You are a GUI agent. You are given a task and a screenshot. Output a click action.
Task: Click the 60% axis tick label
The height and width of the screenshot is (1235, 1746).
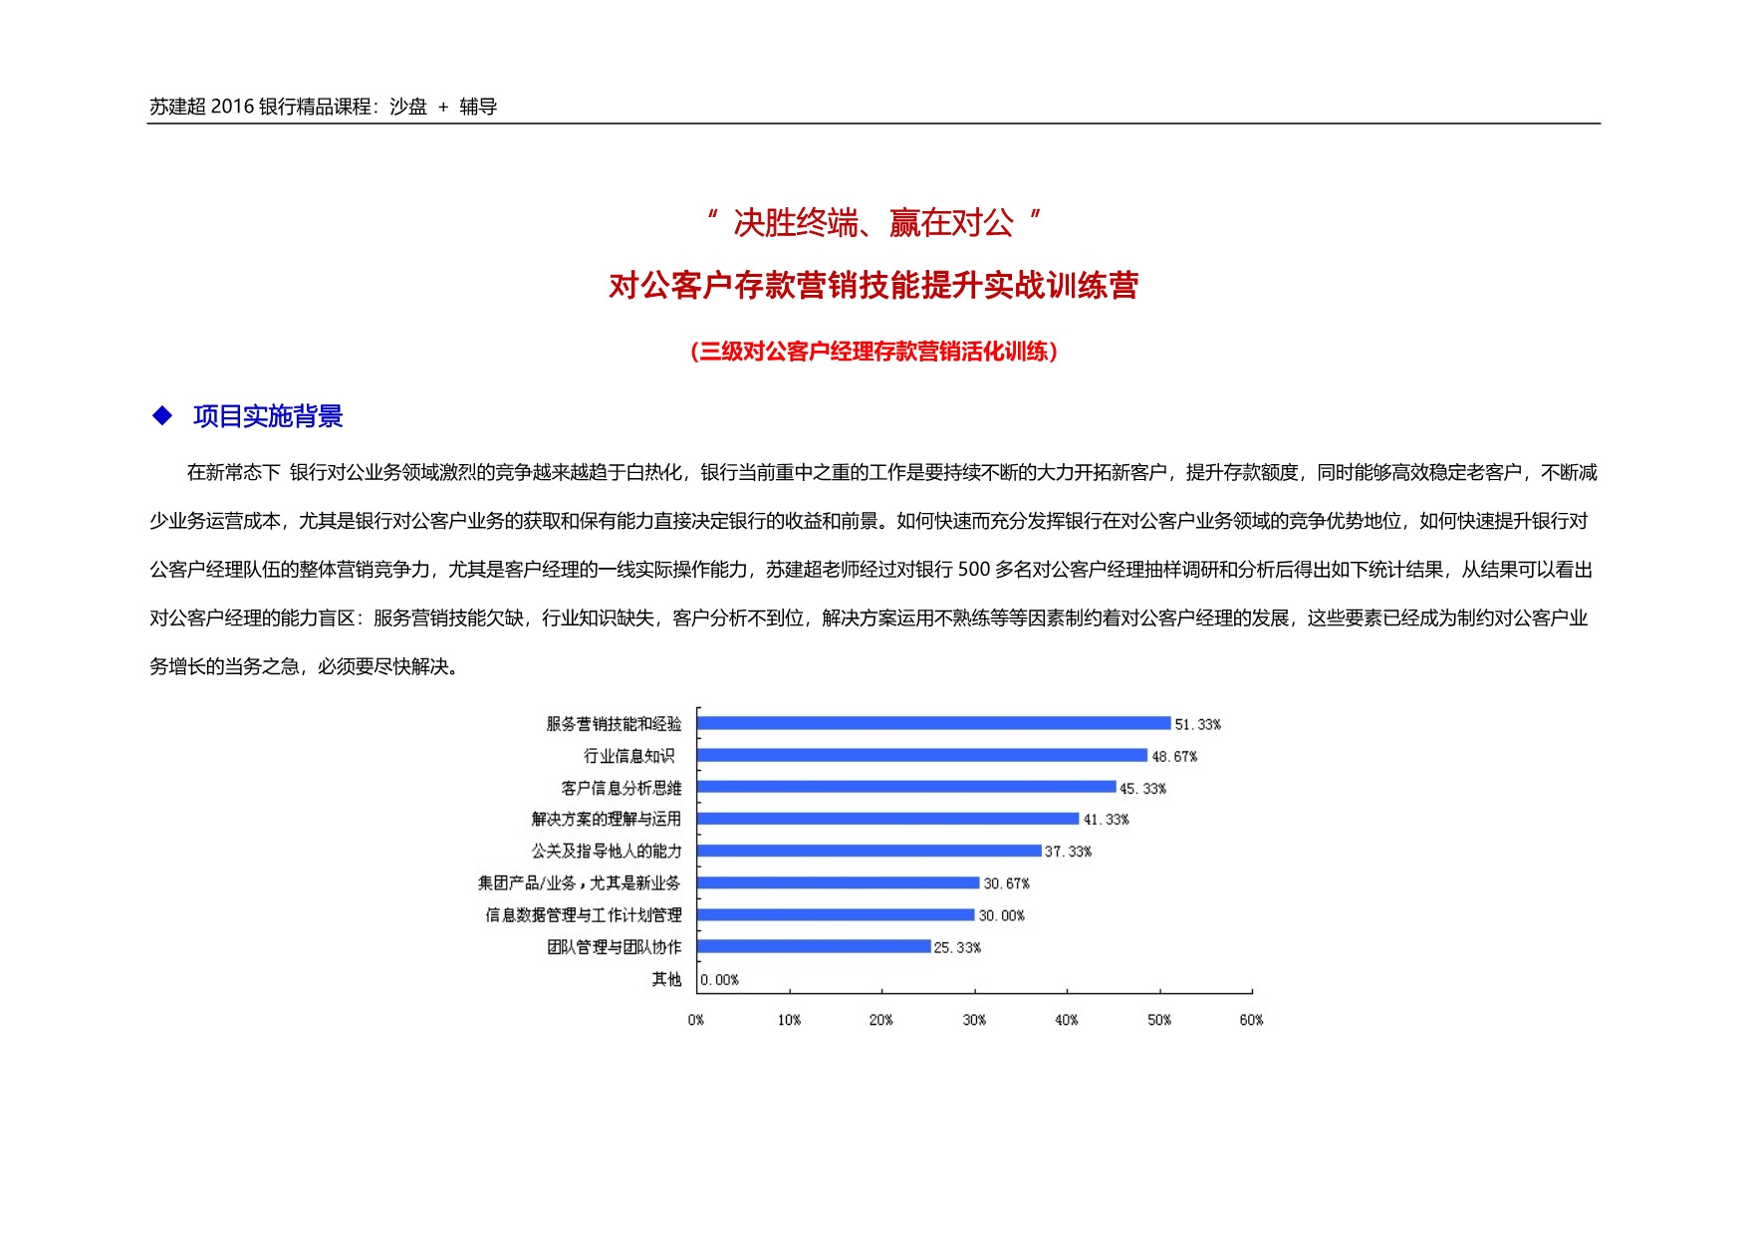click(x=1251, y=1020)
